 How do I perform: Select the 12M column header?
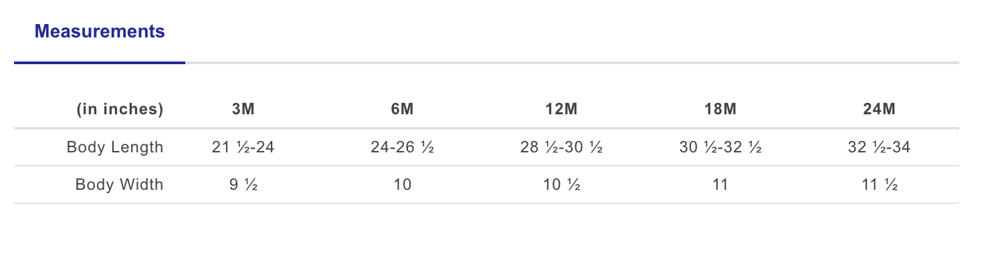[x=561, y=110]
